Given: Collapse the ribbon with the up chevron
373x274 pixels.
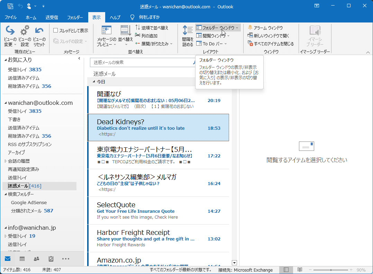Looking at the screenshot, I should pyautogui.click(x=368, y=52).
